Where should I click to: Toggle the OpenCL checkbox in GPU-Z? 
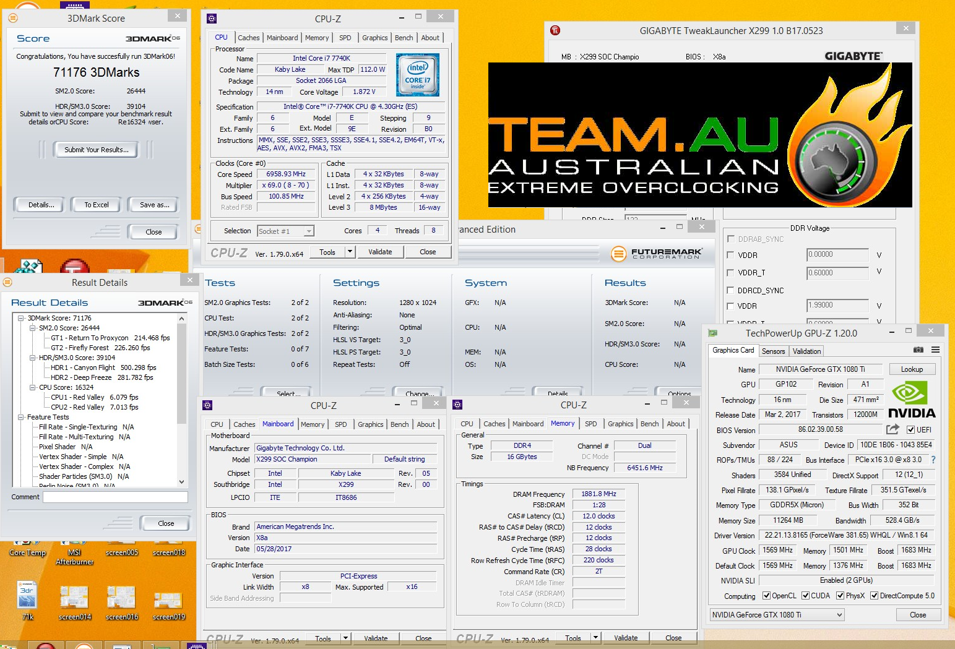(766, 596)
